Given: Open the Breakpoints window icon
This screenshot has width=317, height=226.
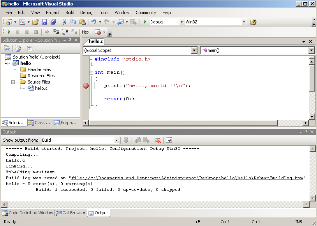Looking at the screenshot, I should coord(98,32).
